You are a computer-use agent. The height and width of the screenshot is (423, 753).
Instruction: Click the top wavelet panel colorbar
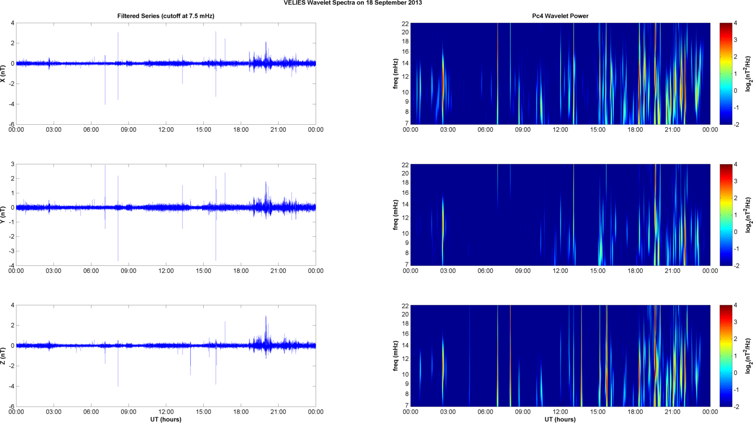tap(726, 74)
